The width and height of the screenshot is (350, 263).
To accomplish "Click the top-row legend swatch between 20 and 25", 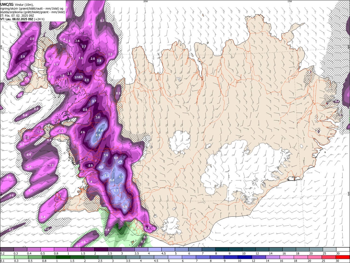I will 316,250.
